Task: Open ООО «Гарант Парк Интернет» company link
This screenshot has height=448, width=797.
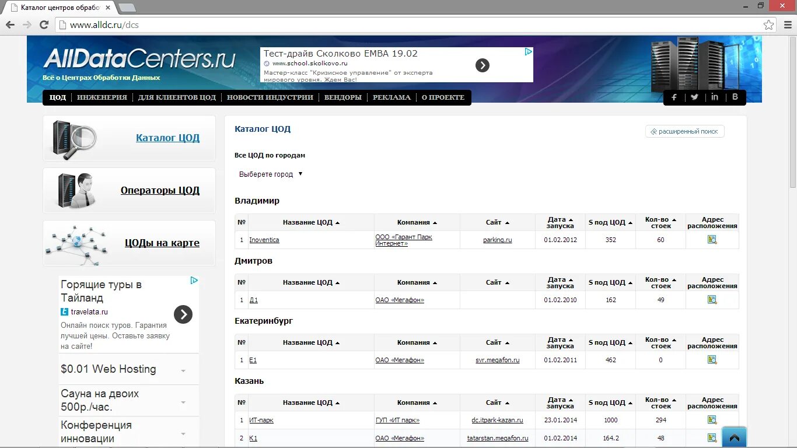Action: [x=404, y=240]
